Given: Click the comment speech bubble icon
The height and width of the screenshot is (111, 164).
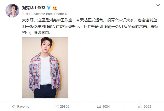Looking at the screenshot, I should [x=99, y=107].
